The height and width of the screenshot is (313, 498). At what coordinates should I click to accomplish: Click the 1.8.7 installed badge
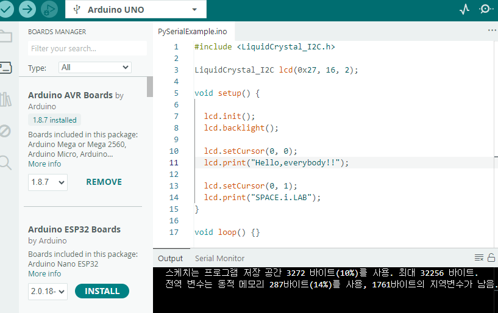pyautogui.click(x=55, y=120)
